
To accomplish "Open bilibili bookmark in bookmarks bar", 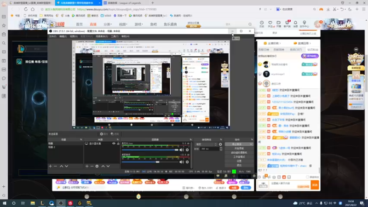I will pyautogui.click(x=106, y=16).
